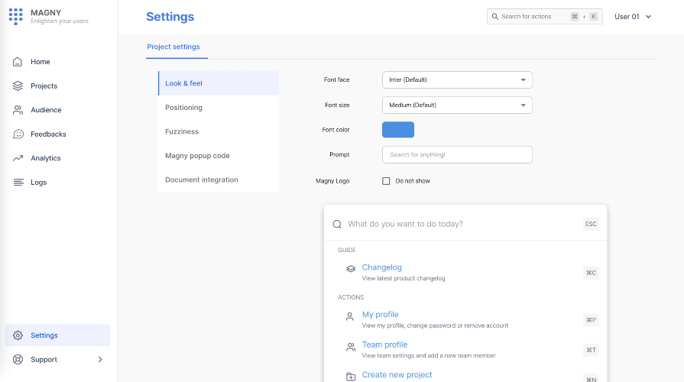Image resolution: width=684 pixels, height=382 pixels.
Task: Open the Feedbacks chat bubble icon
Action: pyautogui.click(x=18, y=134)
